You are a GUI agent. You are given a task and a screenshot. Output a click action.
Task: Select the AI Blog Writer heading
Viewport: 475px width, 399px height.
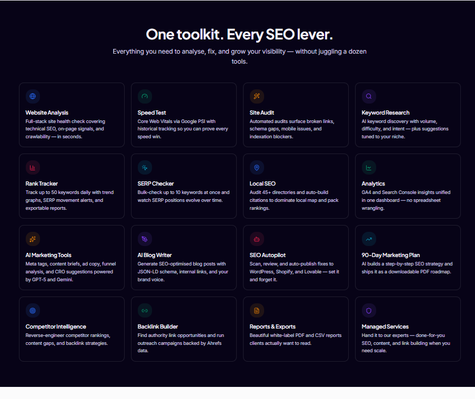(x=155, y=255)
